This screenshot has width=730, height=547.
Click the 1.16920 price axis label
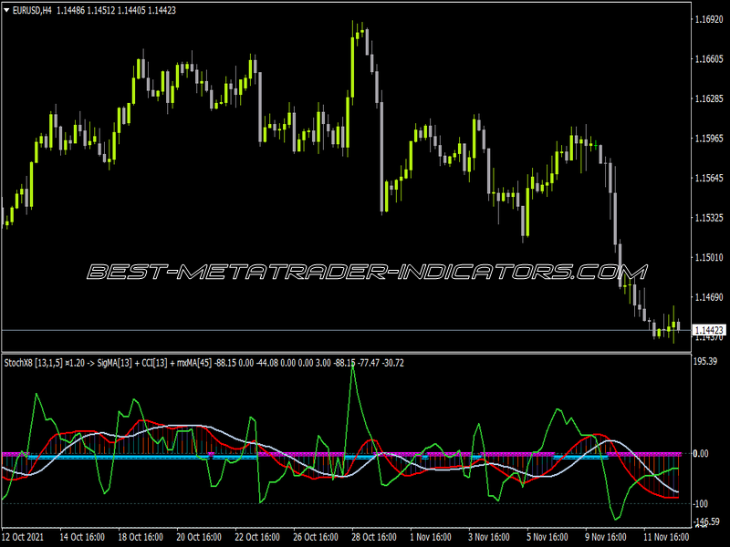(710, 19)
